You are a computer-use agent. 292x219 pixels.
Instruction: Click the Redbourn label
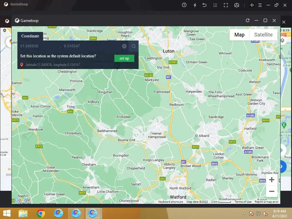point(177,105)
